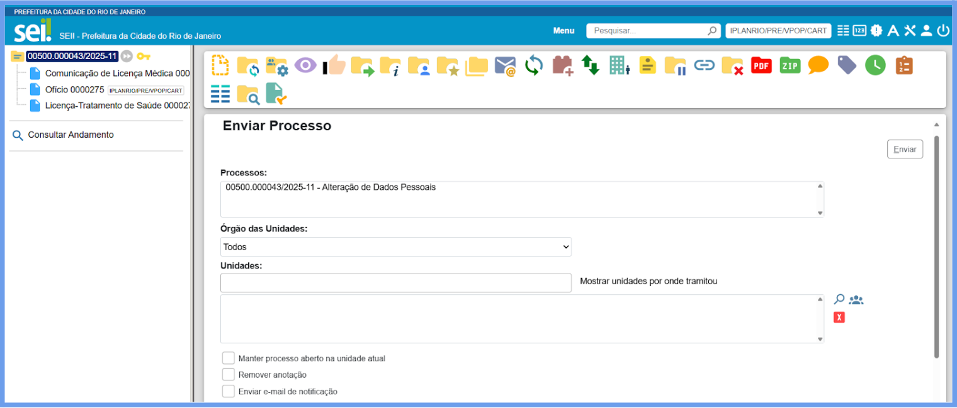The height and width of the screenshot is (408, 957).
Task: Click the red PDF export icon
Action: click(x=761, y=65)
